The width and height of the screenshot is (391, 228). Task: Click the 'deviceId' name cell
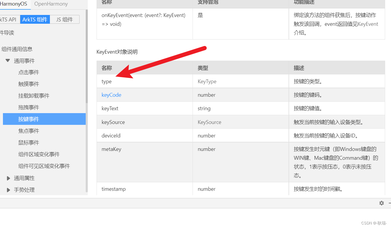pos(145,136)
